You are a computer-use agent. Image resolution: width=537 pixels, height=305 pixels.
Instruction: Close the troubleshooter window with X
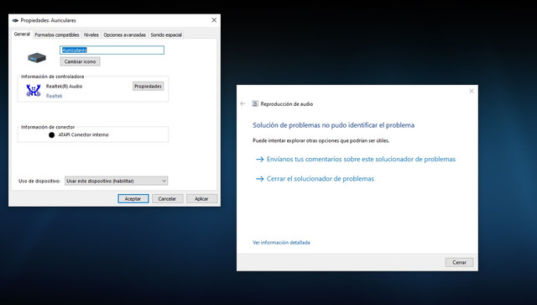[x=472, y=91]
